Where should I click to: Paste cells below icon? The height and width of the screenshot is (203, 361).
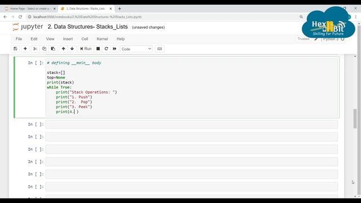(53, 49)
